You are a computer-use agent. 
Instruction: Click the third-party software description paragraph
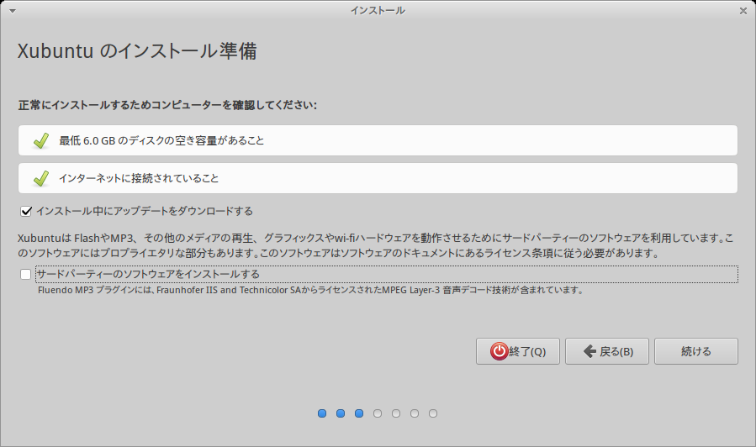point(376,245)
